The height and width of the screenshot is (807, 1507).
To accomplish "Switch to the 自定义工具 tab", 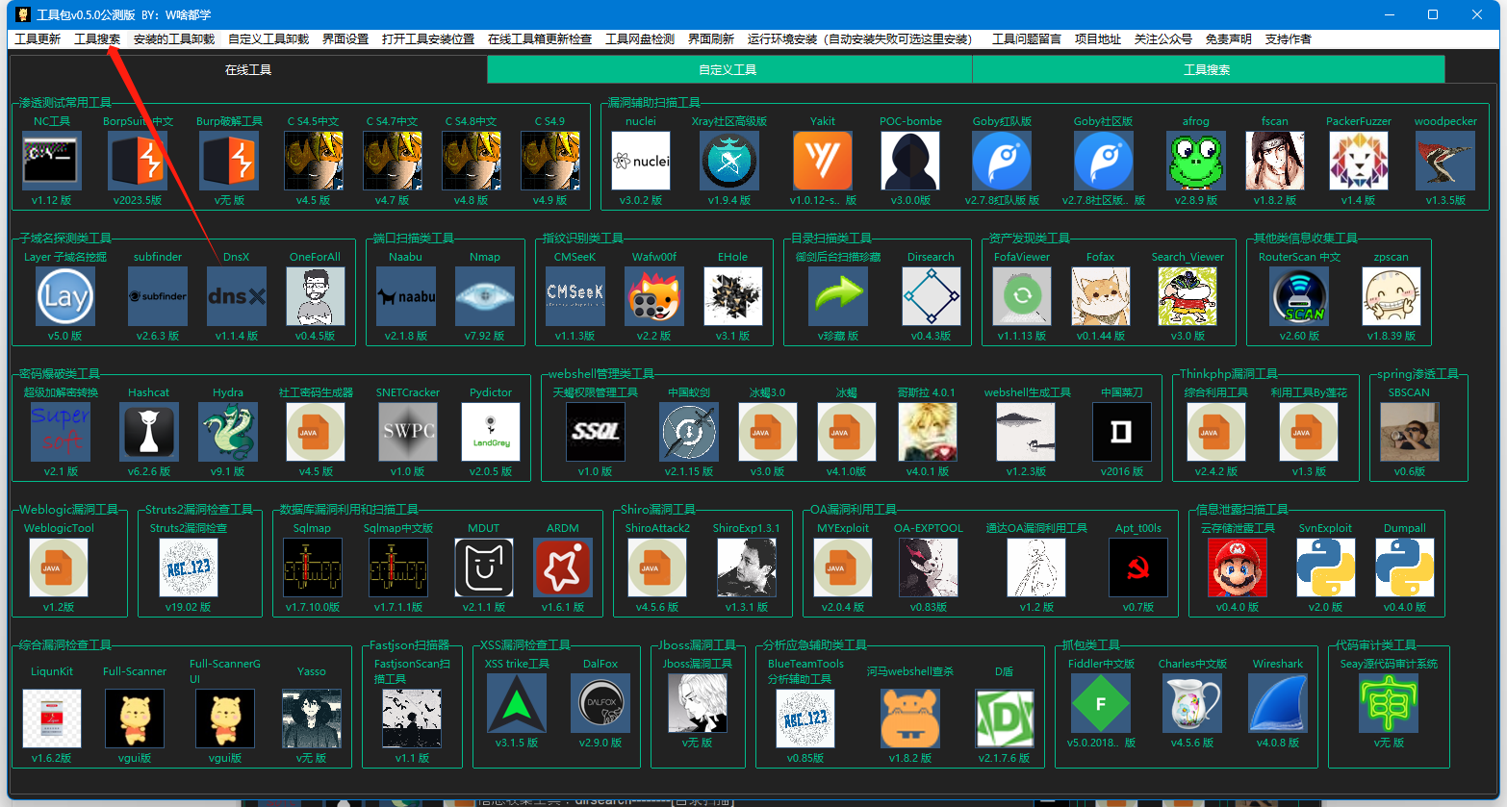I will click(728, 69).
